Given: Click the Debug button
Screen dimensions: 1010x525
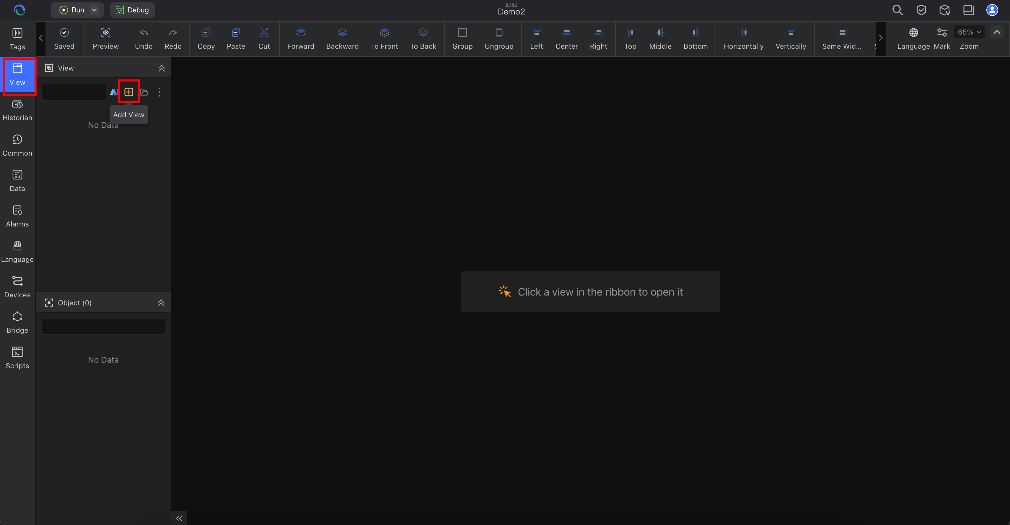Looking at the screenshot, I should pyautogui.click(x=132, y=10).
